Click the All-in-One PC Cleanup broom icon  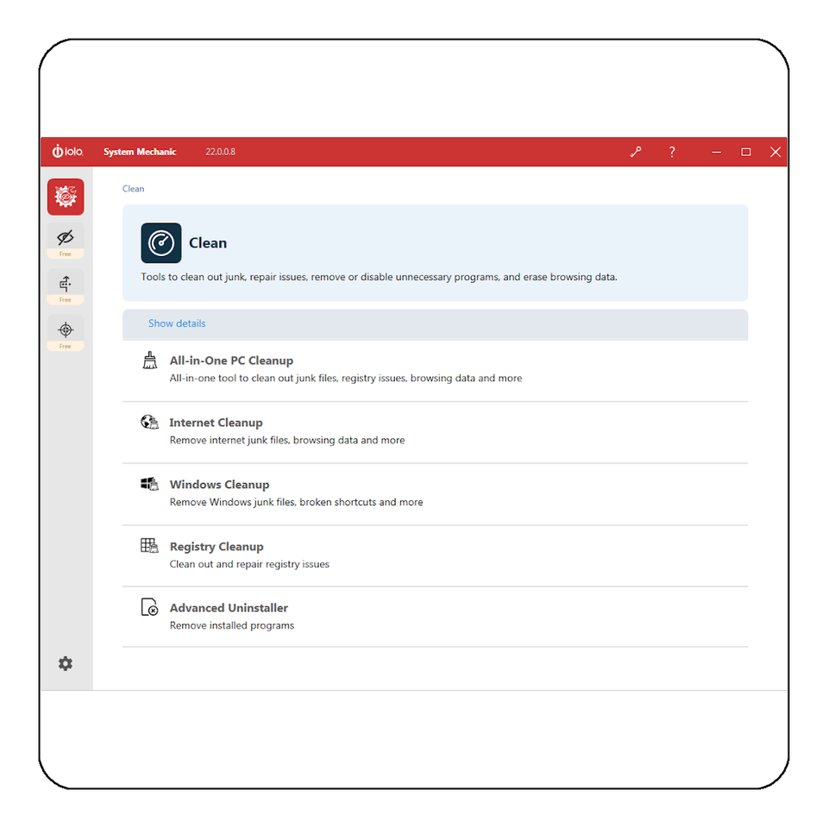tap(150, 361)
